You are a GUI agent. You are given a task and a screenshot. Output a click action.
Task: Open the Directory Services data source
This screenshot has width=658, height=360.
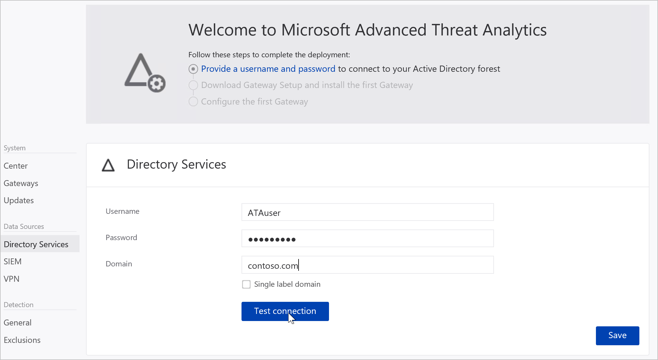coord(36,244)
